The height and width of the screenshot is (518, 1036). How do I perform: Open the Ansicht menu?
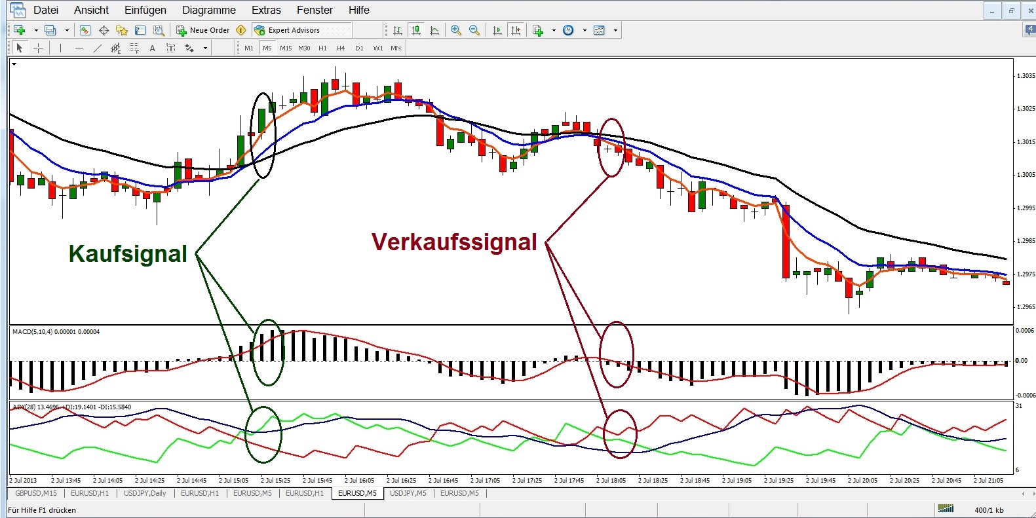pos(91,10)
